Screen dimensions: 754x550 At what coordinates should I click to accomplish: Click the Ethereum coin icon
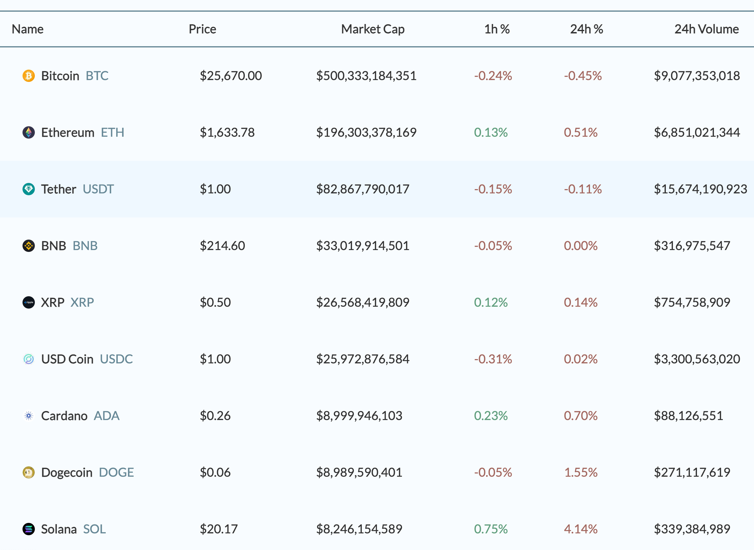click(29, 132)
